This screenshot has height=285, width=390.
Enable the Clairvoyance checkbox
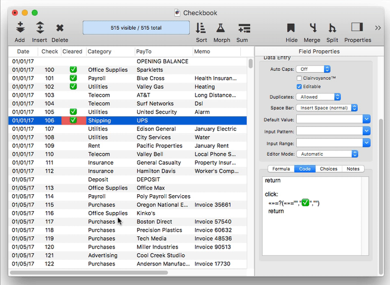pos(299,78)
